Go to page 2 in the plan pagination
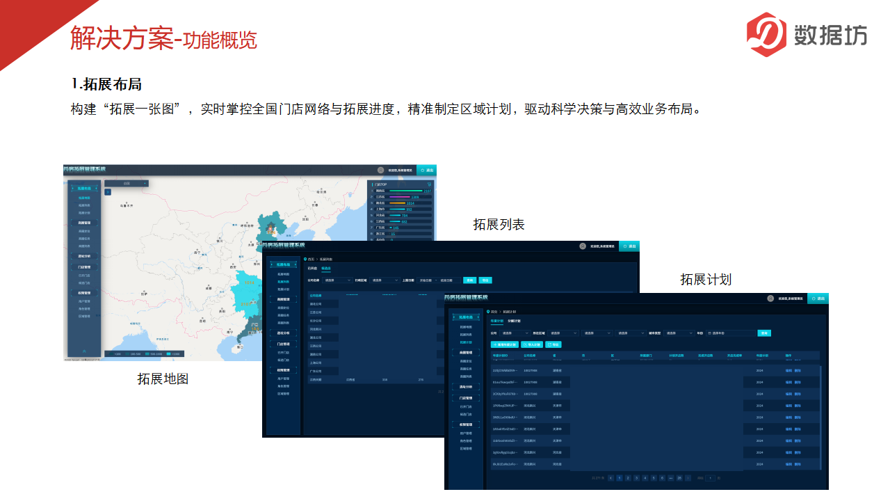Viewport: 890px width, 501px height. point(628,478)
